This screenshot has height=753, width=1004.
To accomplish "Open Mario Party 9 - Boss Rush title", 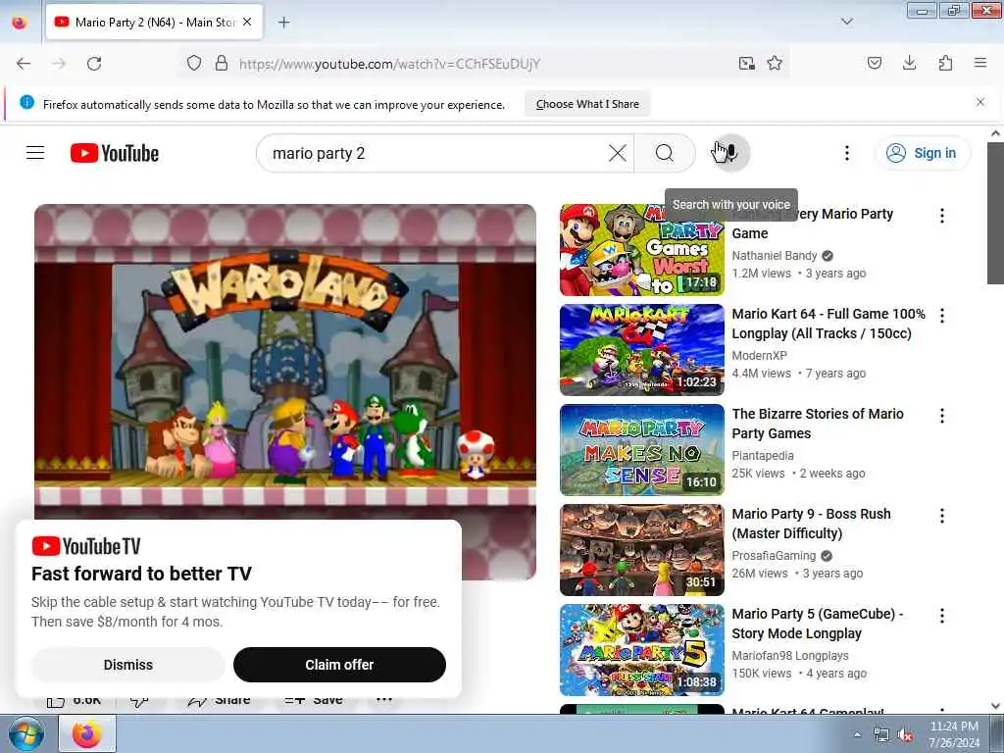I will click(x=811, y=524).
